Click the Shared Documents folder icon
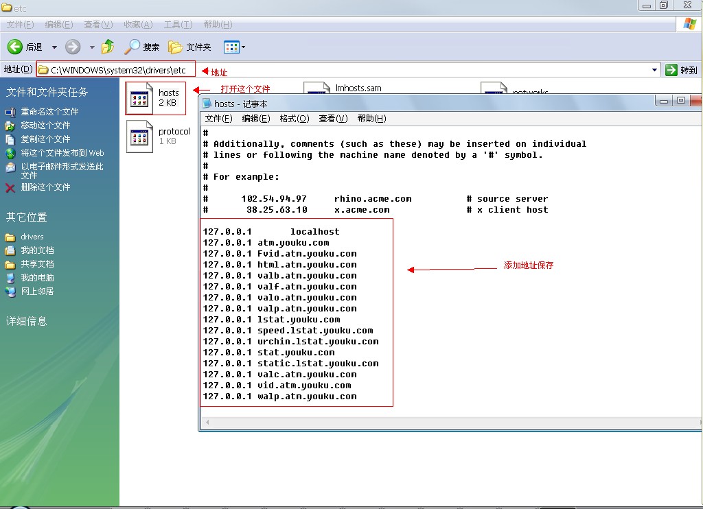 click(x=10, y=264)
